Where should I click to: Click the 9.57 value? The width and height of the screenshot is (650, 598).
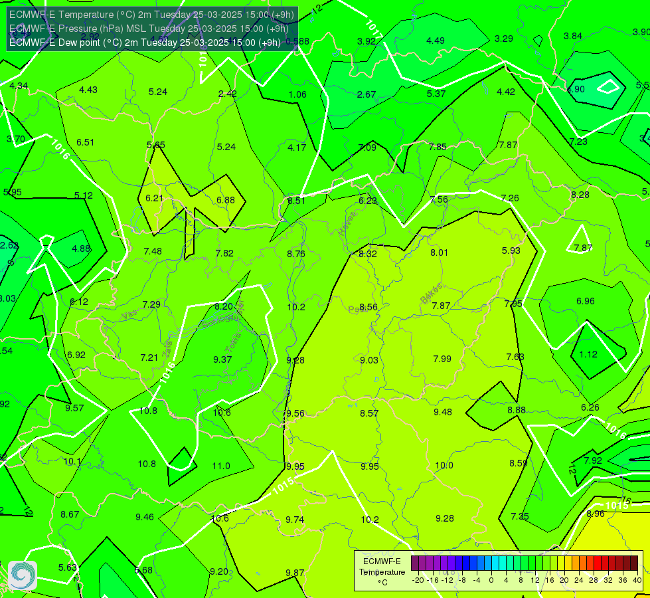click(74, 409)
